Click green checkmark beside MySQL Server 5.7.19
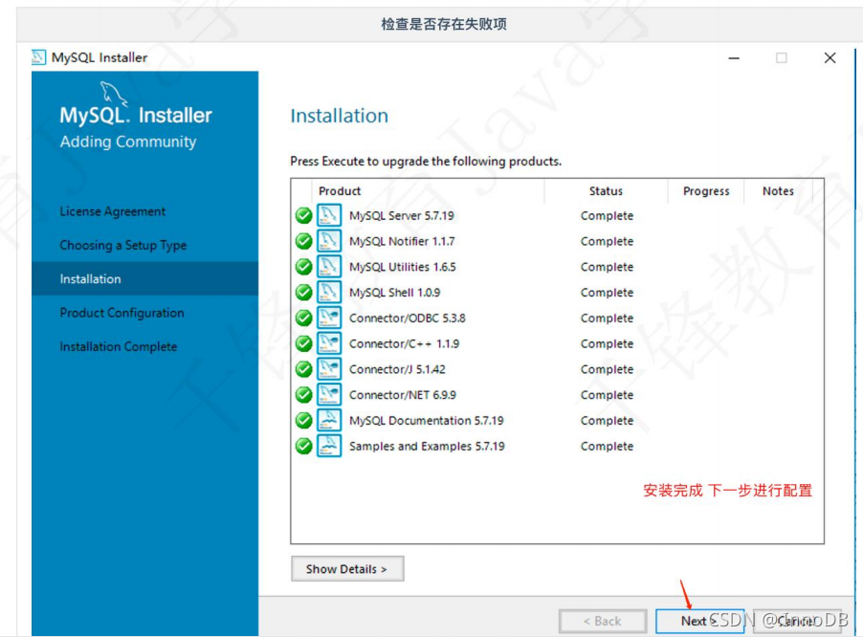Screen dimensions: 863x637 [x=304, y=215]
